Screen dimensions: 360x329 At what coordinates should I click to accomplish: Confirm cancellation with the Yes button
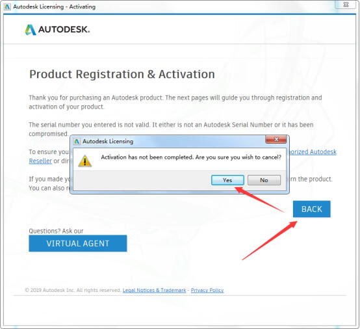(x=227, y=180)
